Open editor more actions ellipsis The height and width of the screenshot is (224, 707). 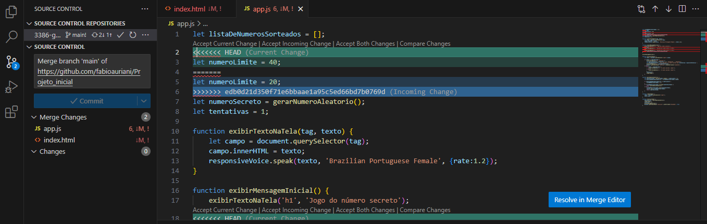[696, 9]
